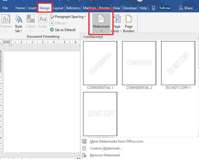Click the Document Formatting group label
The height and width of the screenshot is (159, 199).
[43, 37]
